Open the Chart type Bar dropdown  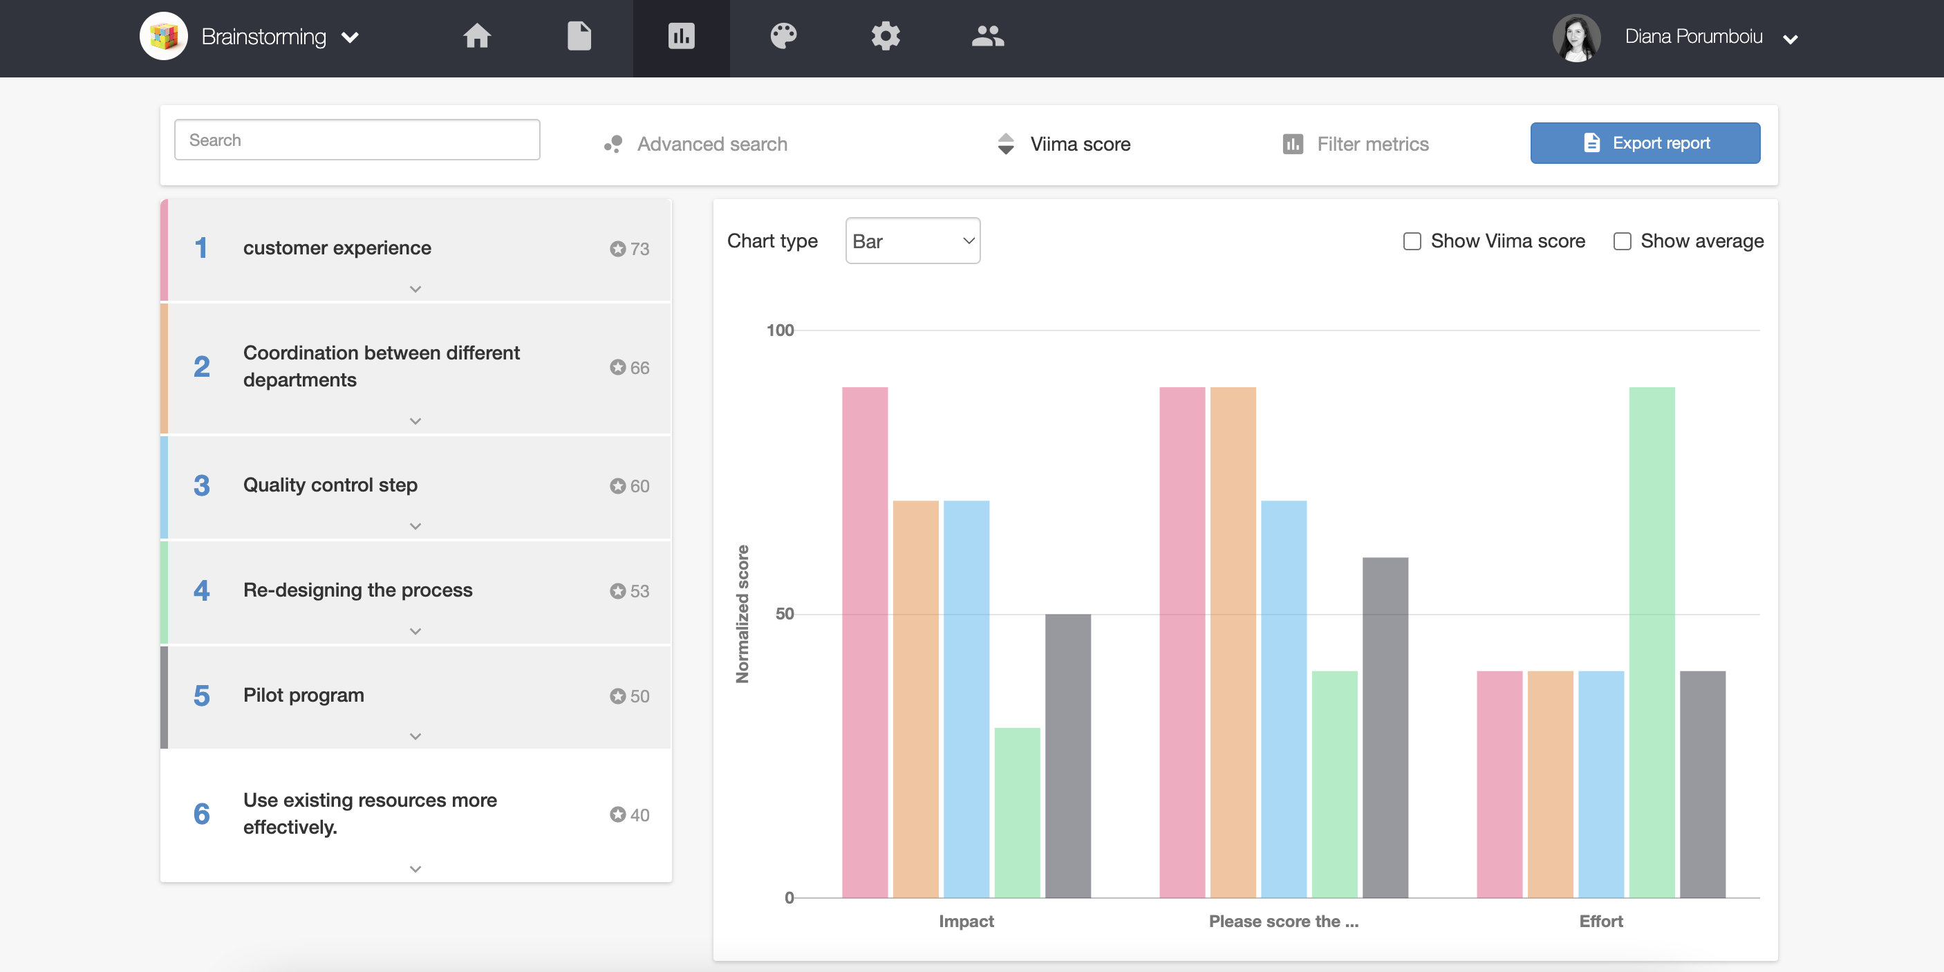click(x=910, y=241)
